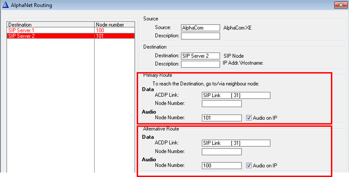Image resolution: width=349 pixels, height=177 pixels.
Task: Focus the Destination Description field
Action: click(200, 64)
